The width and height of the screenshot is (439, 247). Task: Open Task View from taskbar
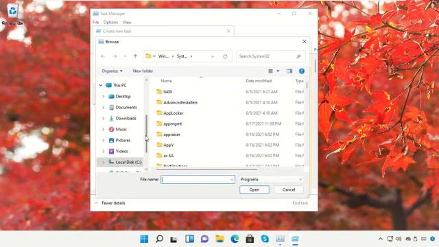tap(174, 239)
